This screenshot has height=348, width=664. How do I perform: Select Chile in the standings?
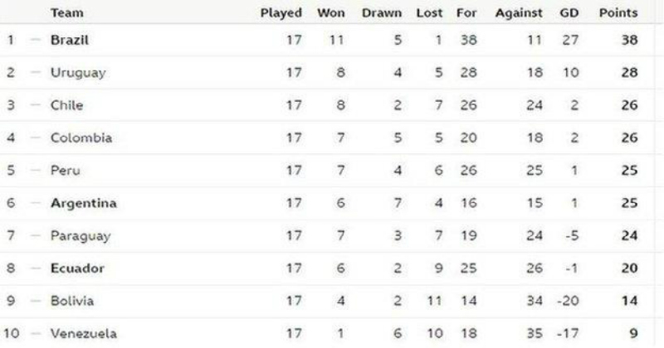coord(66,105)
